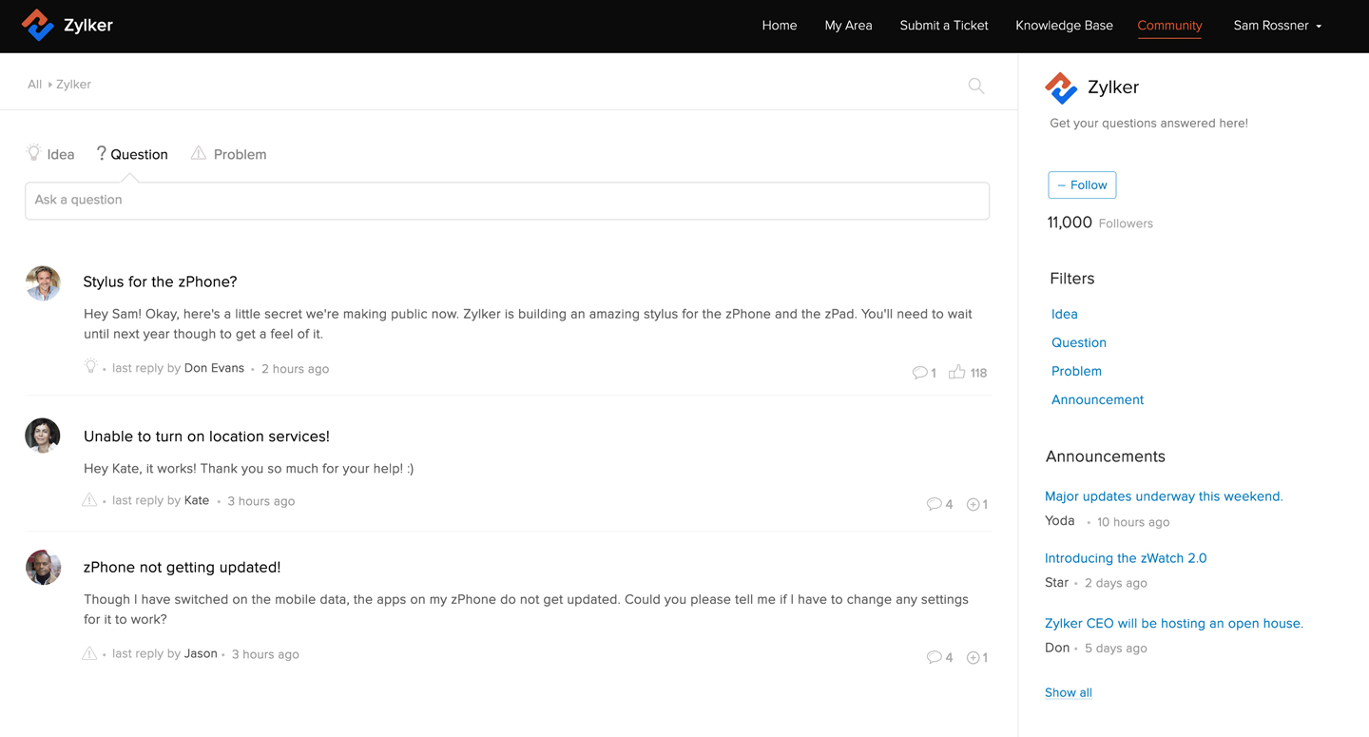
Task: Open Knowledge Base in top navigation
Action: point(1064,26)
